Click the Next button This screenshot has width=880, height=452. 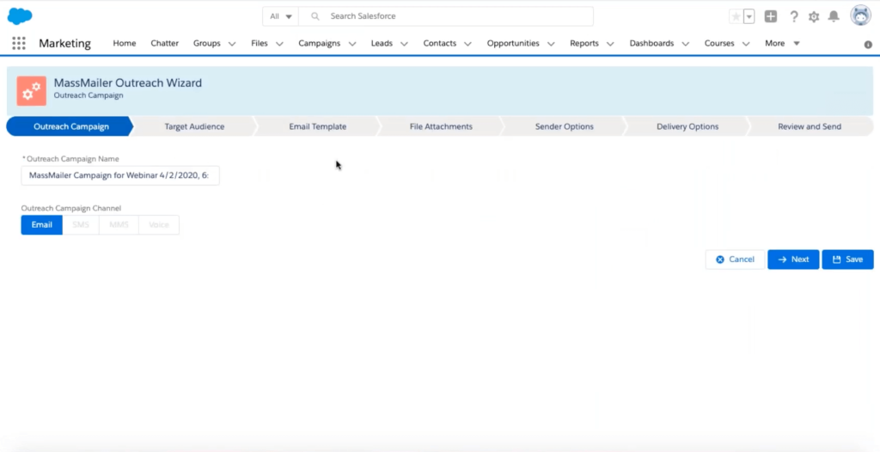click(x=792, y=260)
